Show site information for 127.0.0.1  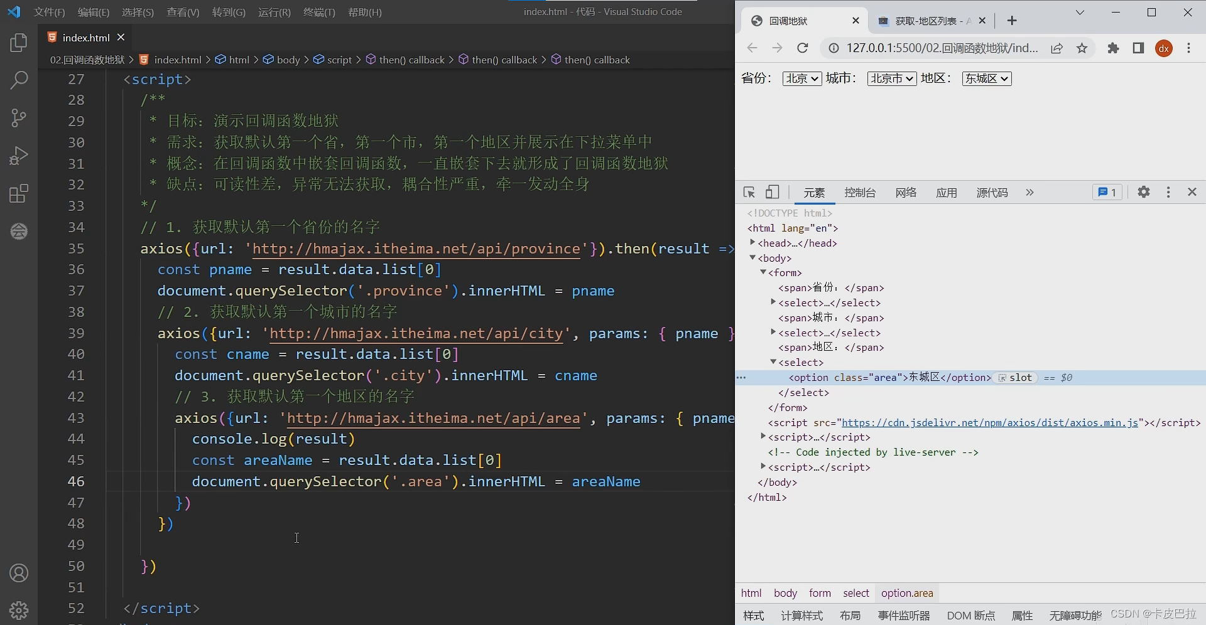tap(833, 48)
